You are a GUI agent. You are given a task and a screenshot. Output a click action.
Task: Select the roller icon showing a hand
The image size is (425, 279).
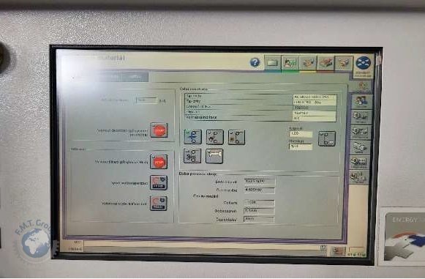point(215,137)
